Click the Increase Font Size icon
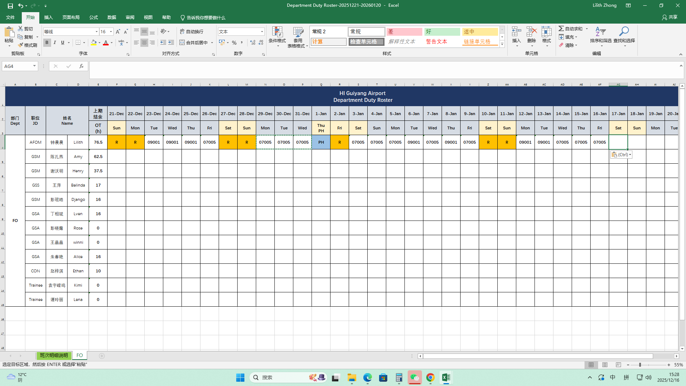 click(x=118, y=32)
